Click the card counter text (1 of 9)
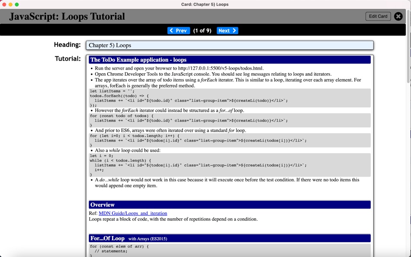The image size is (411, 257). pyautogui.click(x=202, y=31)
